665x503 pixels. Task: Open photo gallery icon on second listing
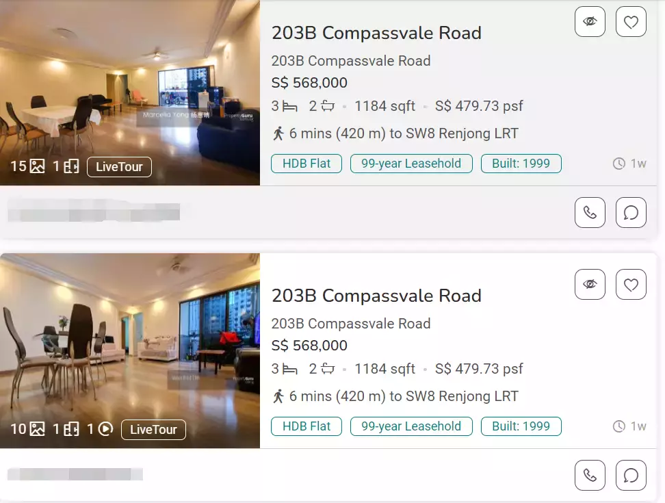pyautogui.click(x=38, y=429)
